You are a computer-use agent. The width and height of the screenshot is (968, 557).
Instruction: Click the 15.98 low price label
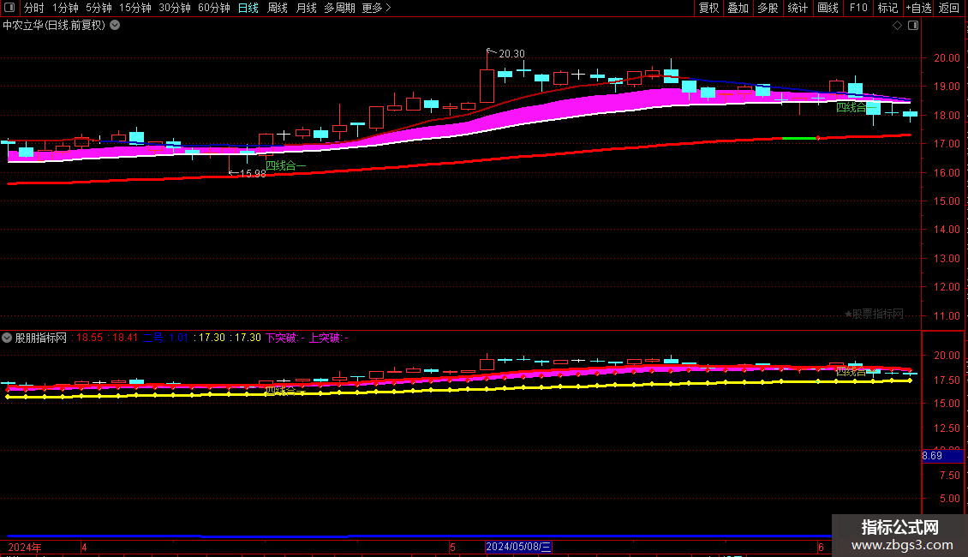[253, 173]
